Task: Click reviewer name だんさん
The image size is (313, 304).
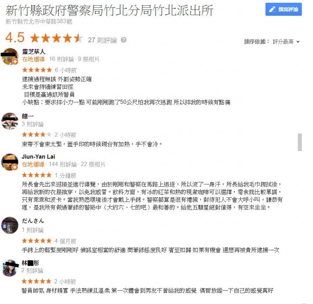Action: (x=33, y=221)
